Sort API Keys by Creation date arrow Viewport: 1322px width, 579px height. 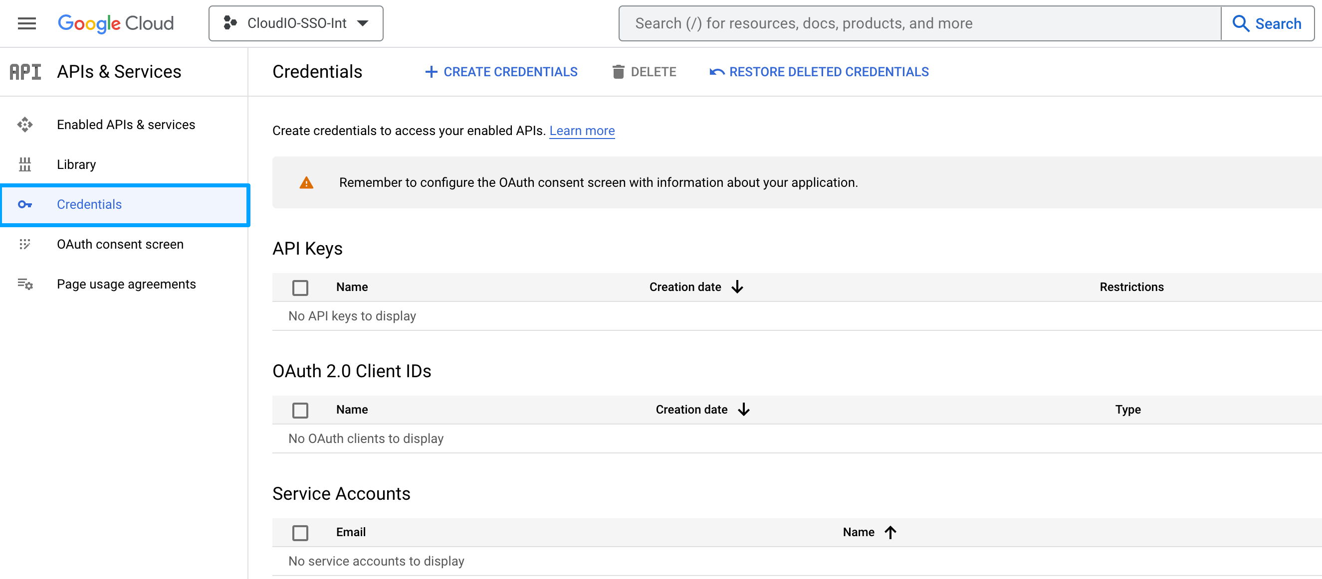(737, 287)
